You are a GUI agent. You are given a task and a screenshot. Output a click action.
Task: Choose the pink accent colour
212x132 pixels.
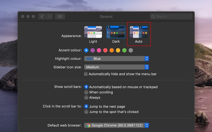tap(99, 50)
